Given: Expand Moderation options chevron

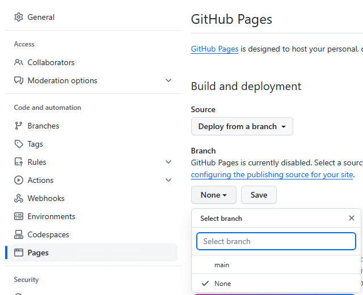Looking at the screenshot, I should point(168,80).
